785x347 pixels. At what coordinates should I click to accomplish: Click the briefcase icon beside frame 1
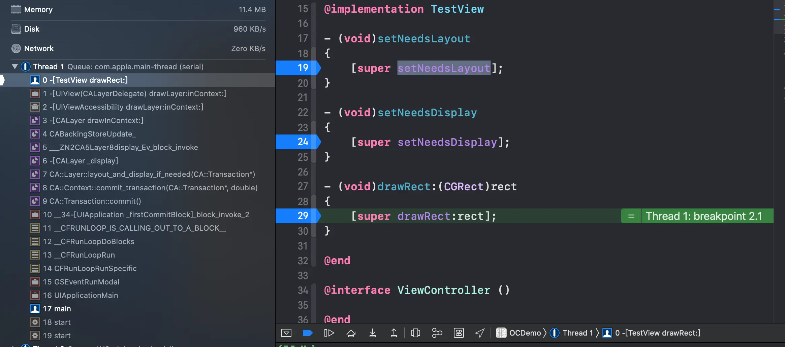[35, 93]
